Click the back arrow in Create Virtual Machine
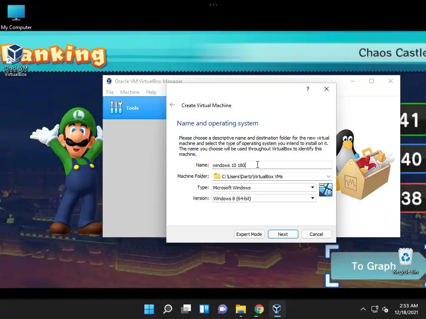Image resolution: width=426 pixels, height=319 pixels. tap(172, 105)
